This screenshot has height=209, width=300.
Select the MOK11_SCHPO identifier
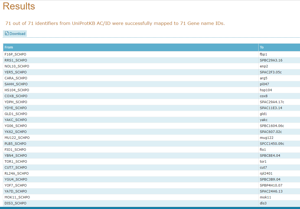[17, 197]
